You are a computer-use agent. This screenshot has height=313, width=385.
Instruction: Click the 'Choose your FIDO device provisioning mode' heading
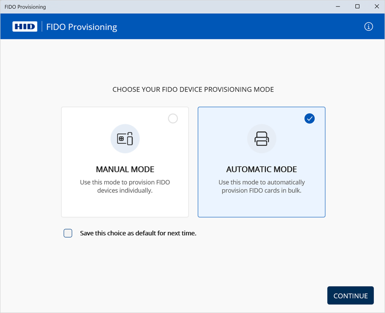(x=193, y=90)
